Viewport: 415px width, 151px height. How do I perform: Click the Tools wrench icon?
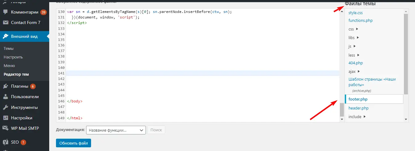(x=6, y=107)
